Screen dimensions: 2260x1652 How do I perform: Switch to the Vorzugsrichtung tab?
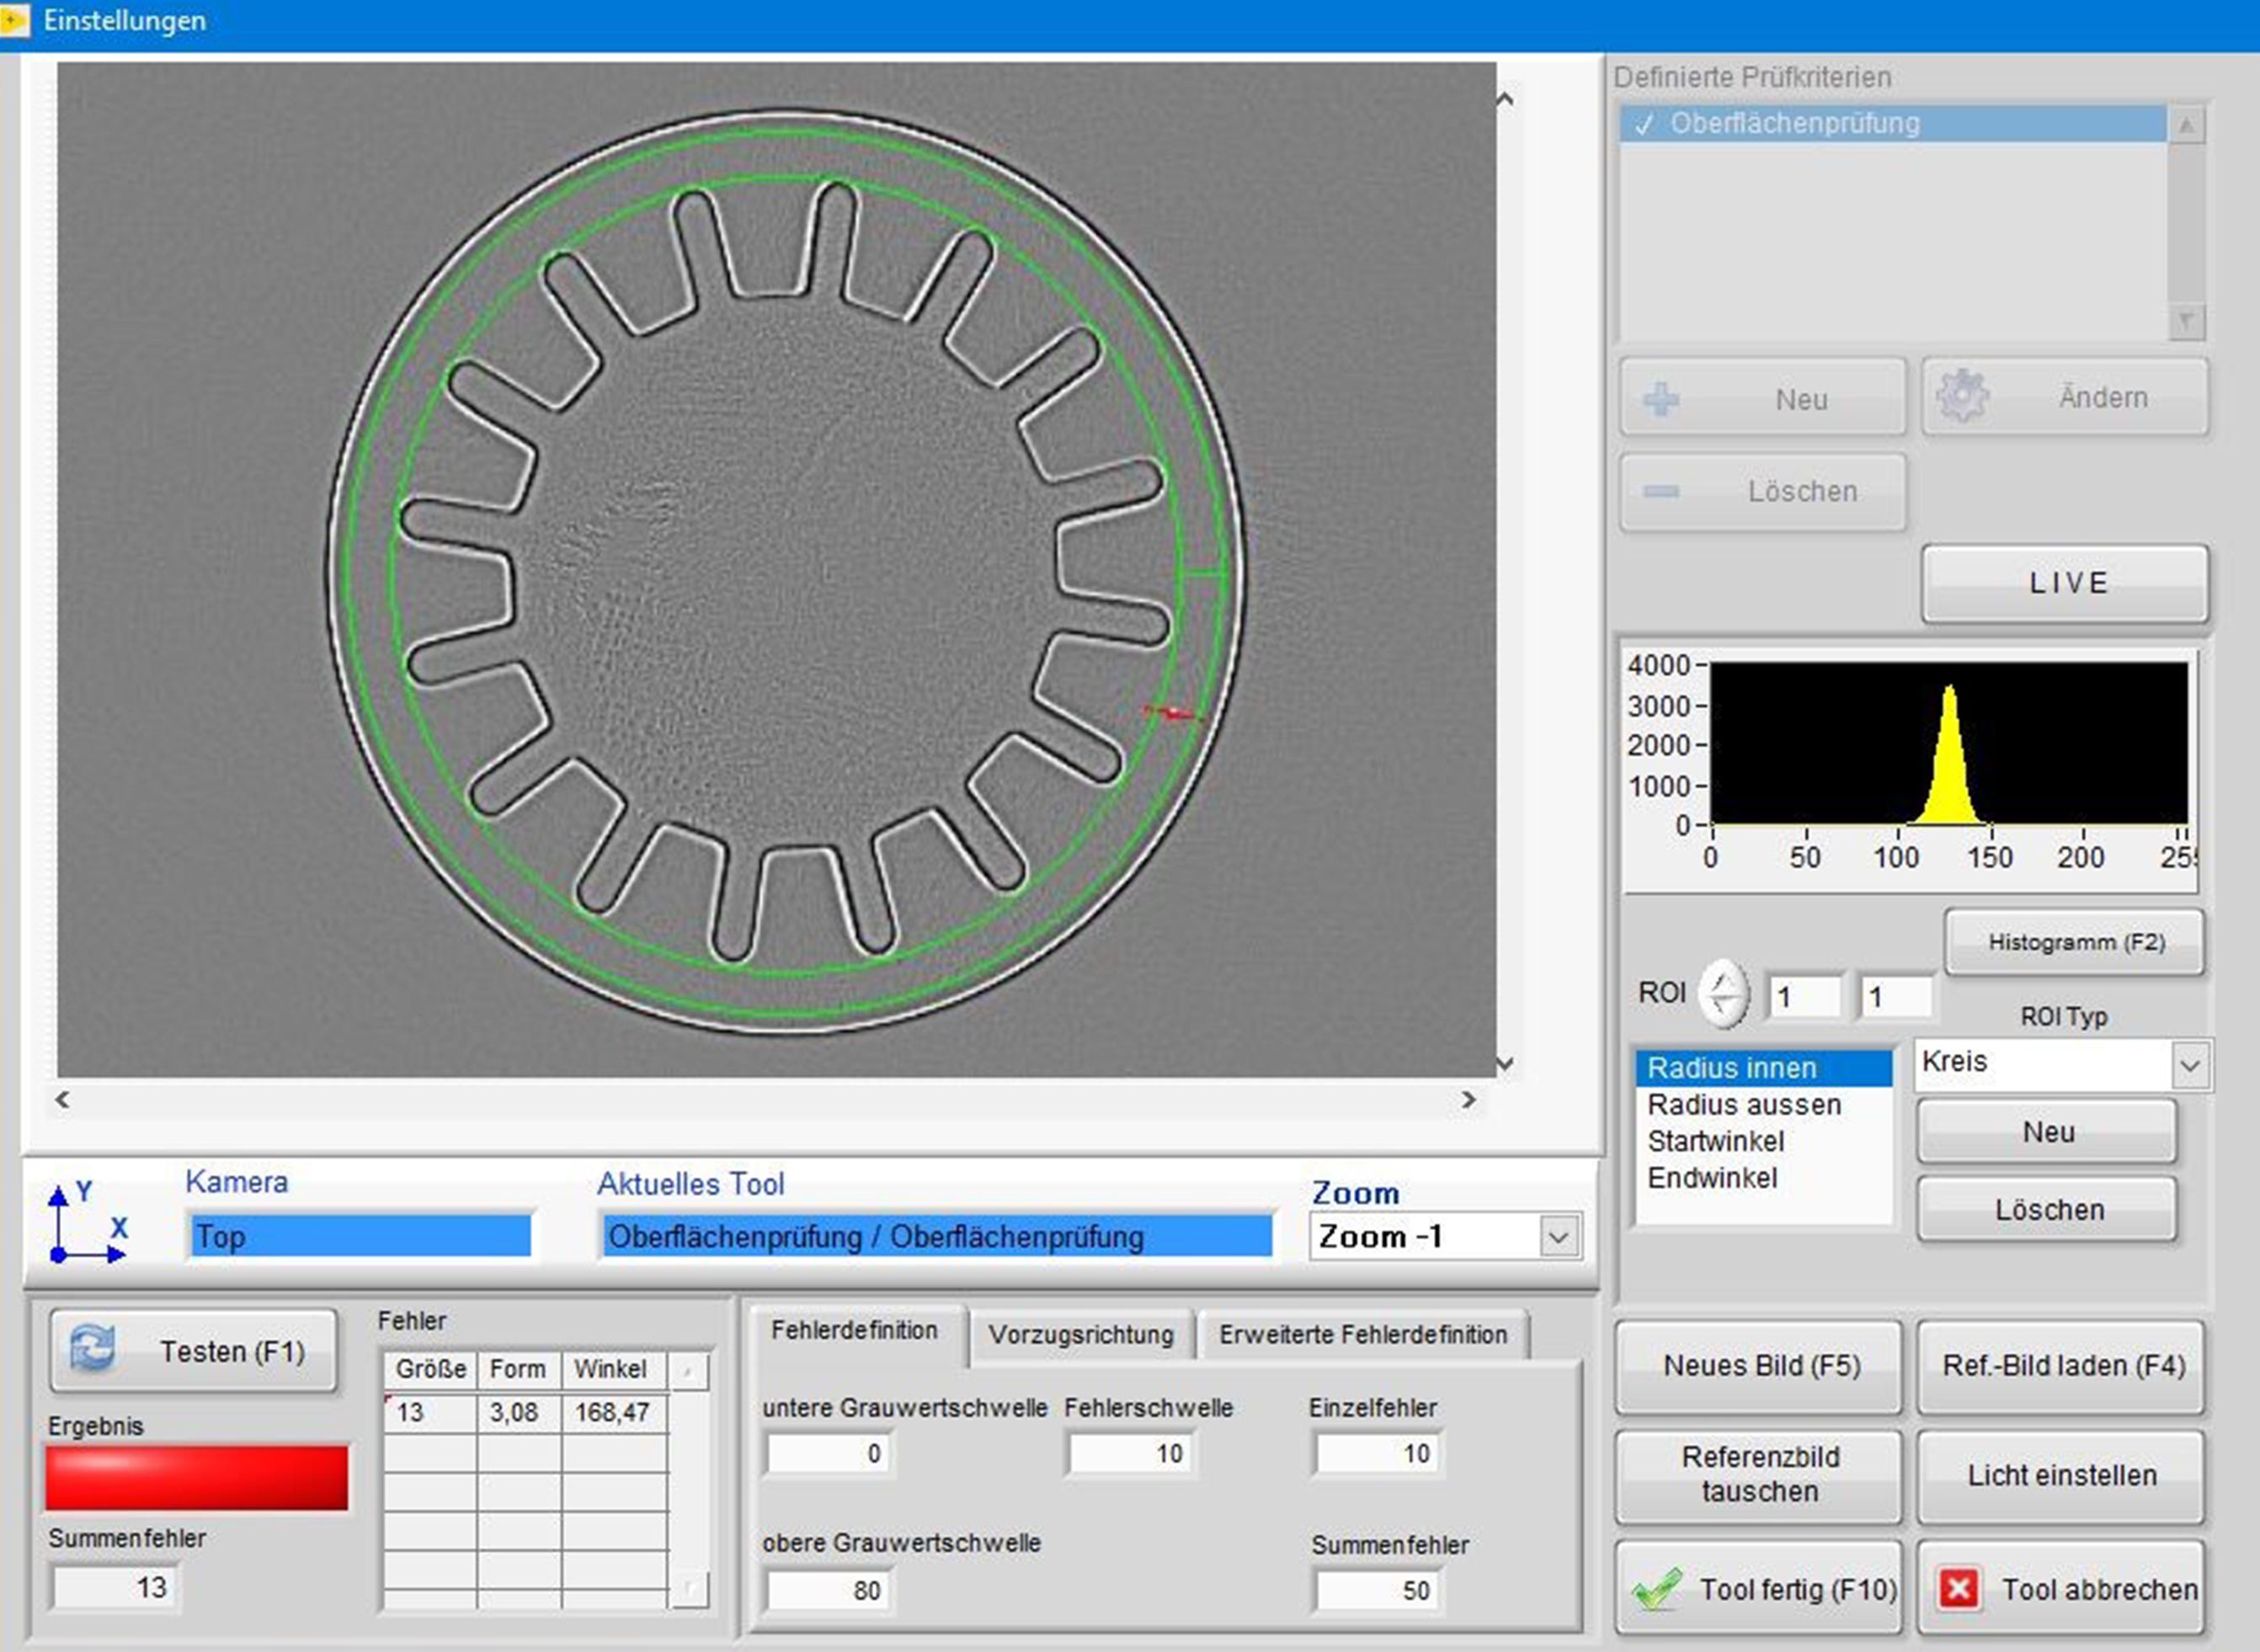coord(1080,1334)
